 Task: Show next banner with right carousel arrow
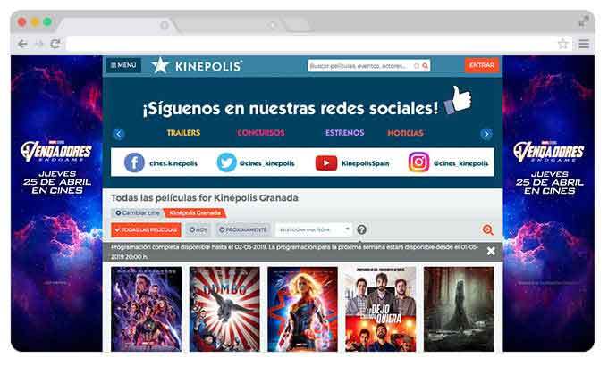click(486, 134)
